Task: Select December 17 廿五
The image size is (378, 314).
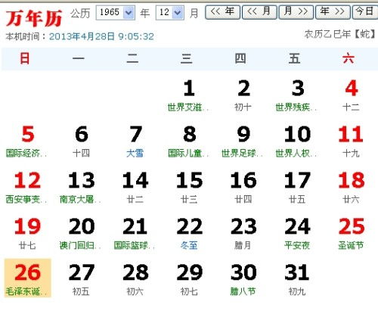Action: [x=297, y=188]
